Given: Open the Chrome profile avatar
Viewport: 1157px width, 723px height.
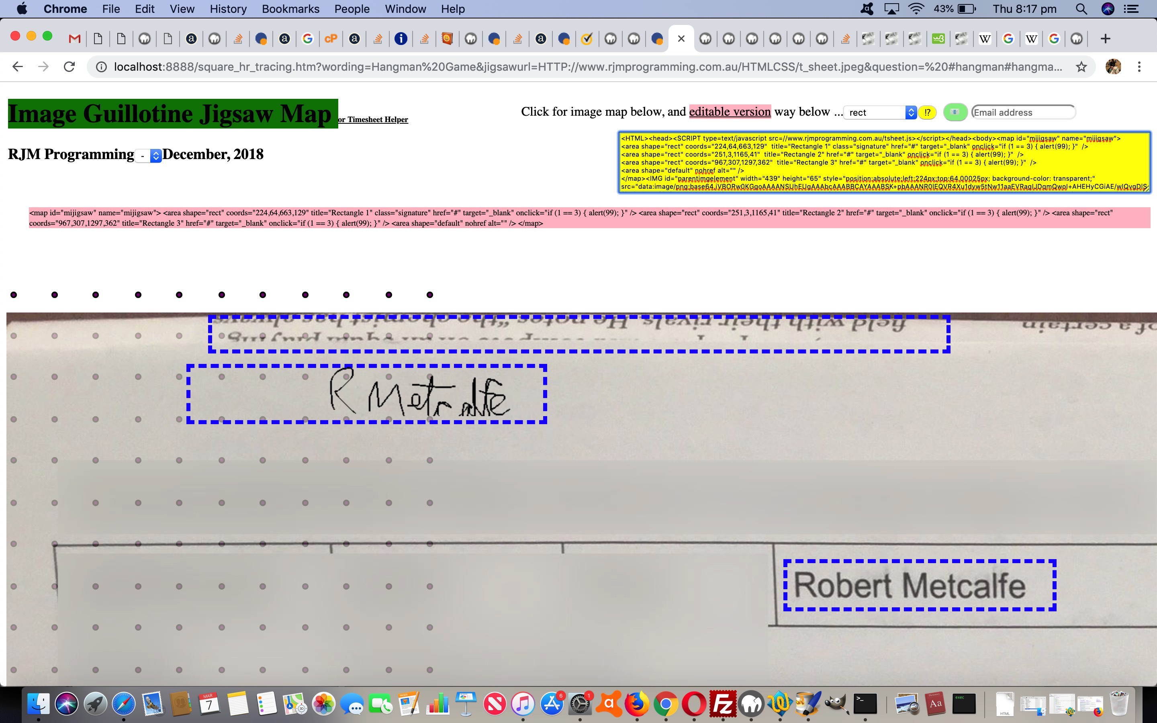Looking at the screenshot, I should coord(1114,67).
